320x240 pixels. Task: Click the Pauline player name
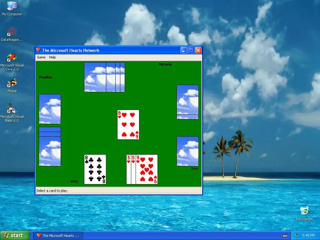coord(46,77)
